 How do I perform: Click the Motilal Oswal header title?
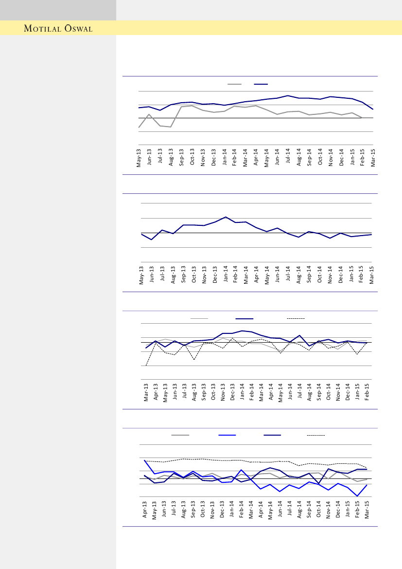pyautogui.click(x=58, y=28)
